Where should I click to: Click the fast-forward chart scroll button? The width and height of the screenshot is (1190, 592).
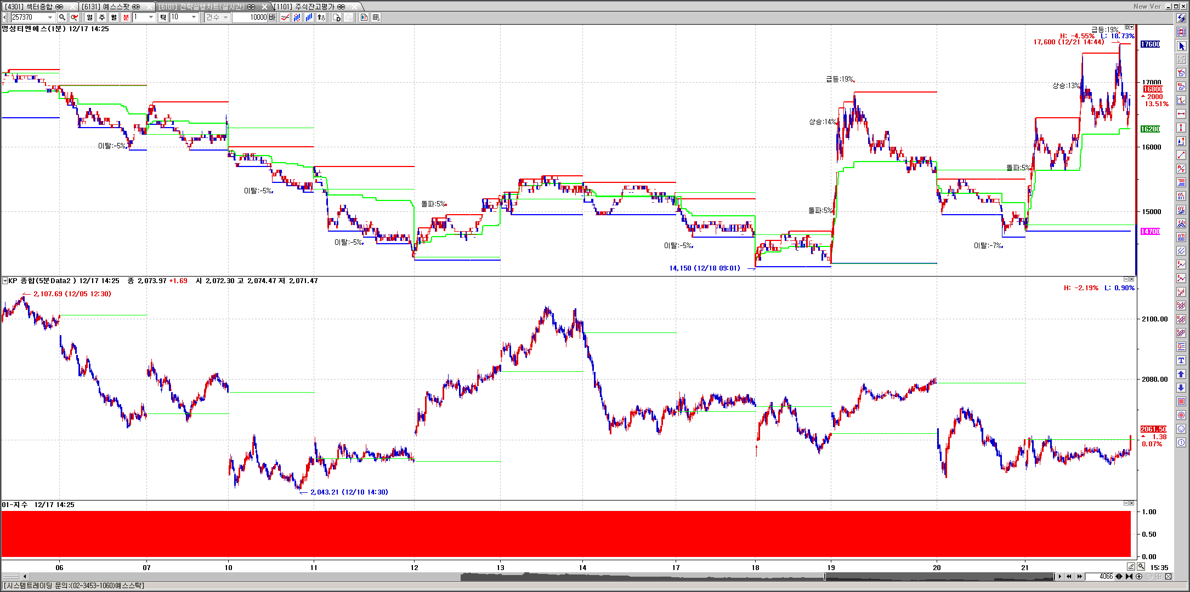1080,577
